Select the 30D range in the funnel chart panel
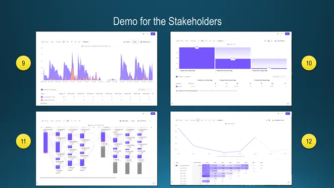Viewport: 334px width, 188px height. [x=202, y=41]
